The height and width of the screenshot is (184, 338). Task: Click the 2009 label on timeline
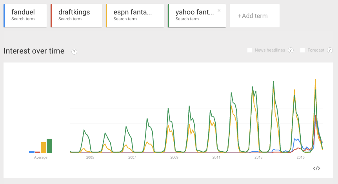click(174, 157)
